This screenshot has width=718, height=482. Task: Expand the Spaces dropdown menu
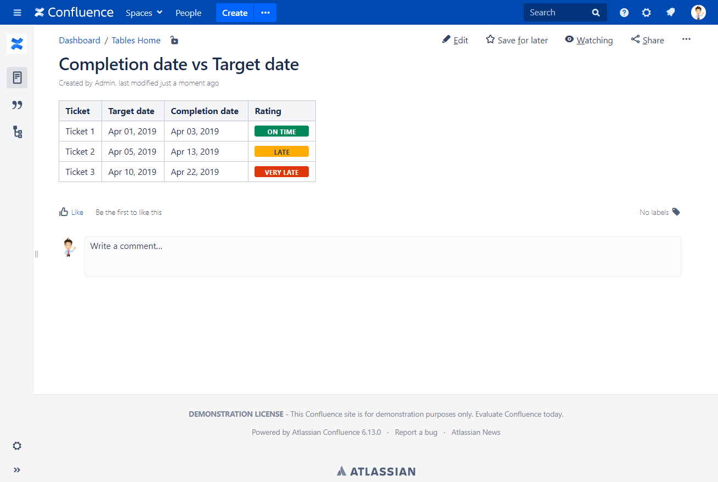144,13
